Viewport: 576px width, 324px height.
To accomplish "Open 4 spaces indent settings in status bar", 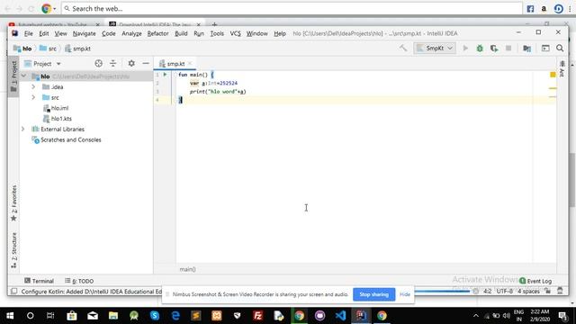I will [x=528, y=291].
